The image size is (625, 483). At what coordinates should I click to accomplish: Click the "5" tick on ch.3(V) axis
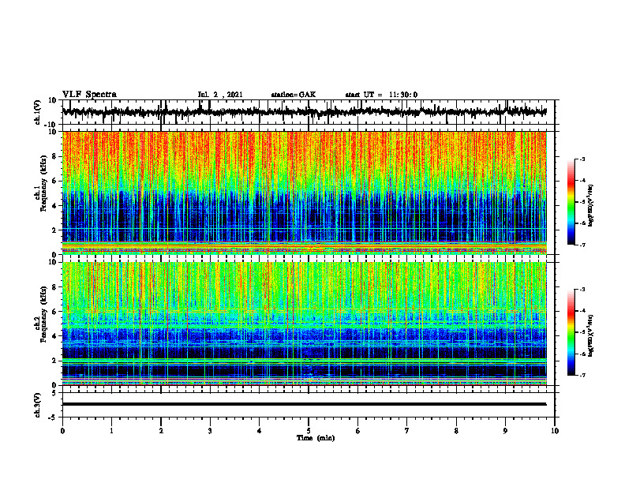point(55,393)
